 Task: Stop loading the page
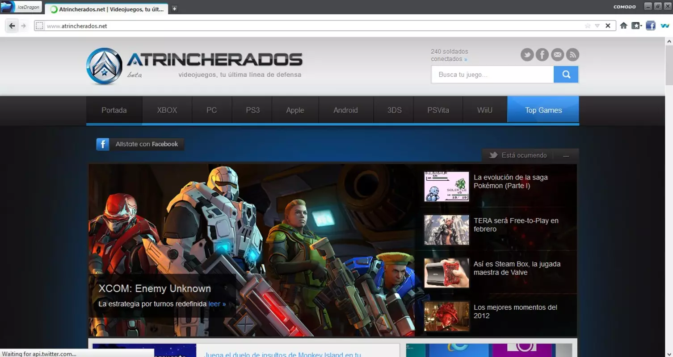pyautogui.click(x=608, y=26)
